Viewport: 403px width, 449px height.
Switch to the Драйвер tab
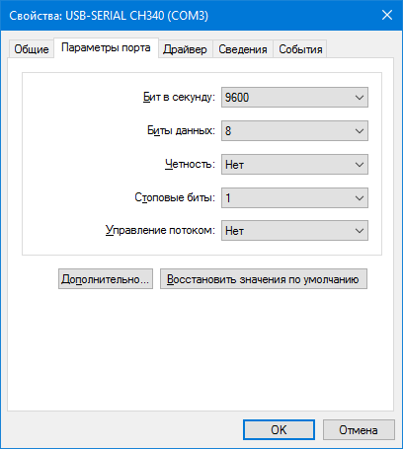point(185,49)
